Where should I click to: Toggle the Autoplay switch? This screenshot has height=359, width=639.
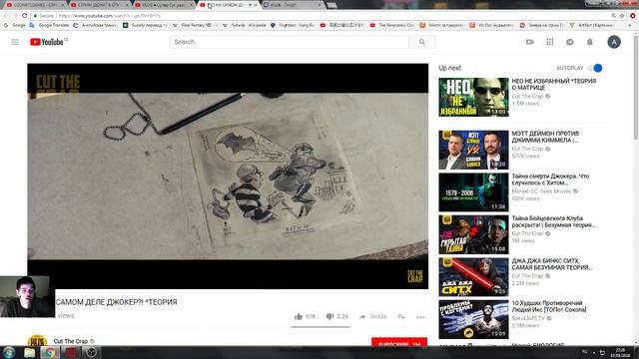596,68
